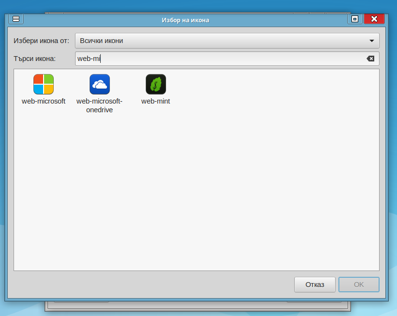Click the 'web-microsoft' label text
397x316 pixels.
click(44, 101)
